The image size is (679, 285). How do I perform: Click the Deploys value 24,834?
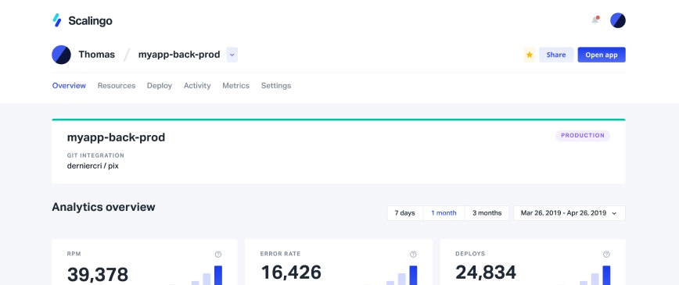486,272
